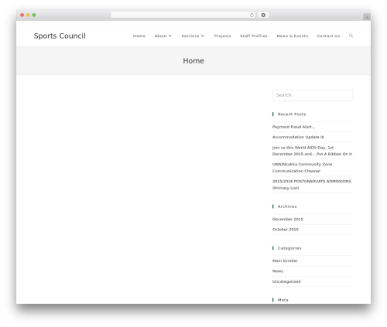Viewport: 387px width, 327px height.
Task: Click the Categories widget heading
Action: (289, 248)
